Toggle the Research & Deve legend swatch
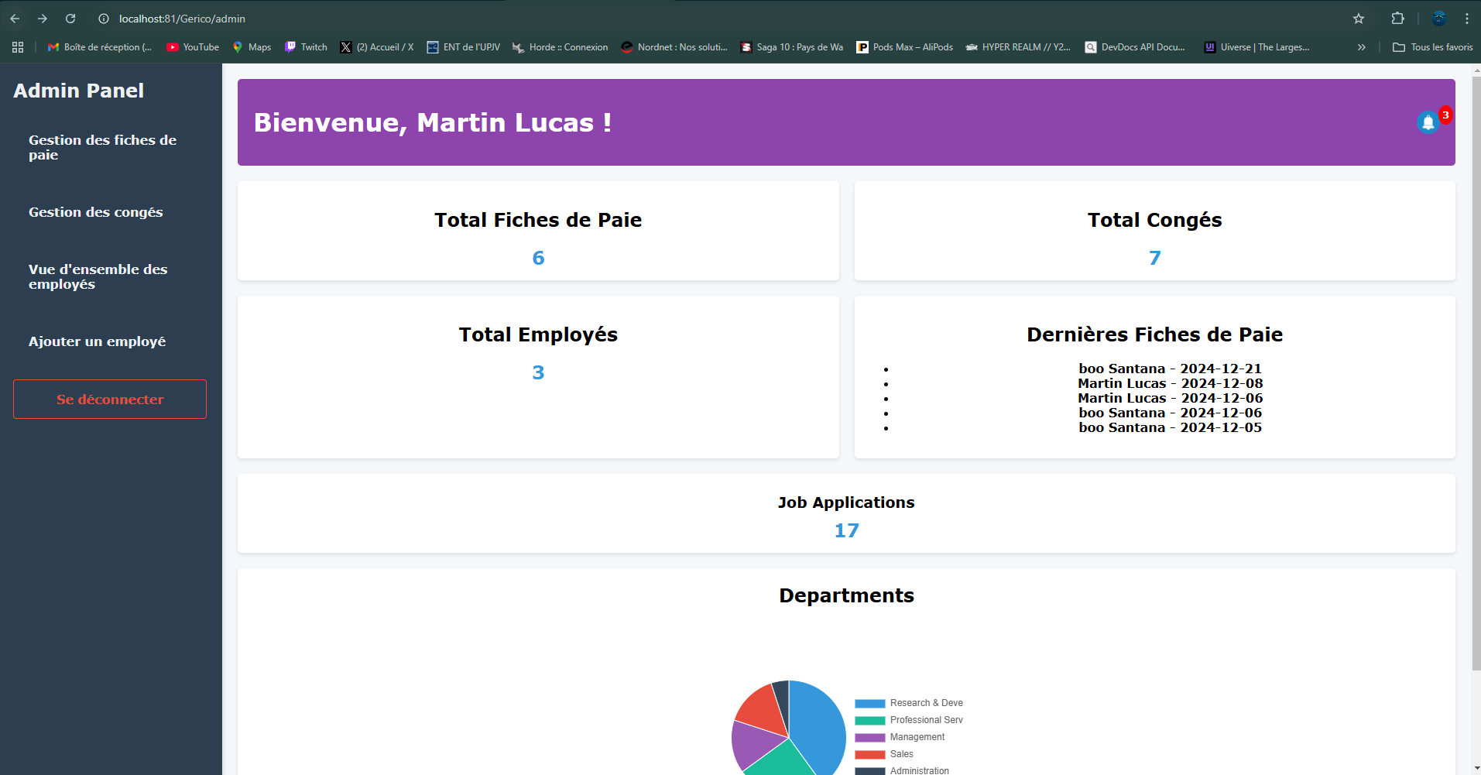1481x775 pixels. (x=869, y=703)
